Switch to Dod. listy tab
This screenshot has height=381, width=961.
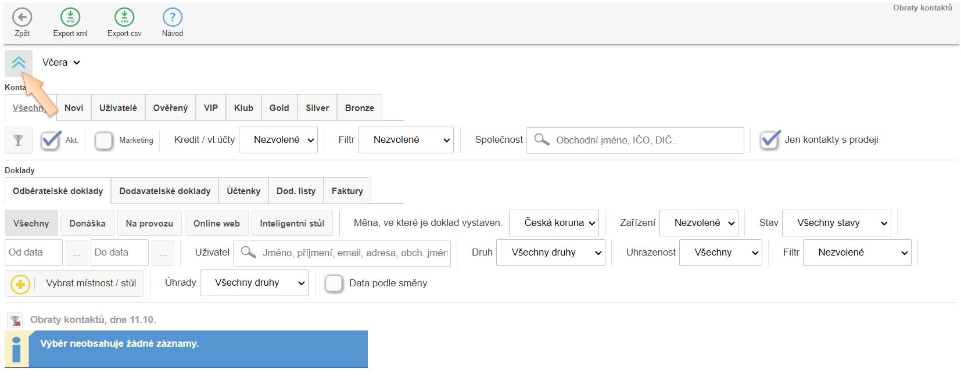tap(296, 191)
